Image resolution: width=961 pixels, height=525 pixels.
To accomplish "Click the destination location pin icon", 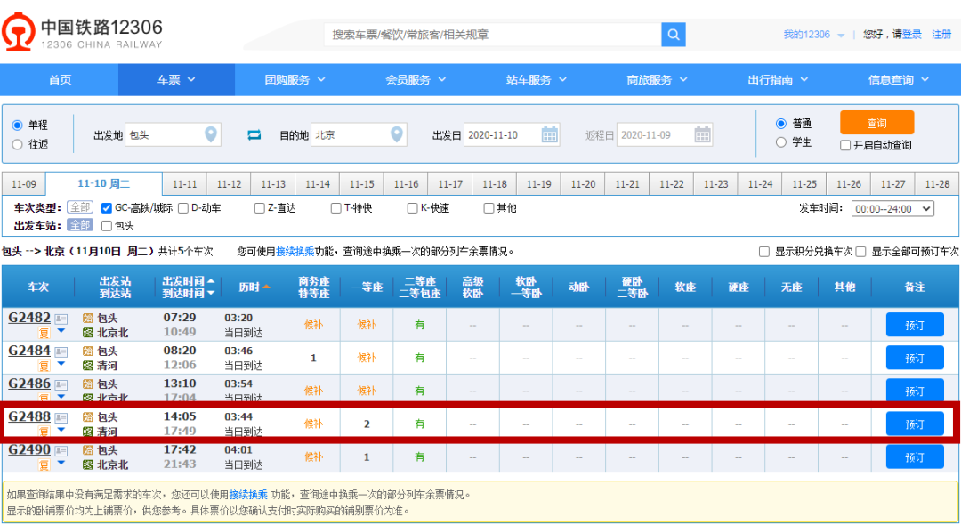I will coord(397,135).
